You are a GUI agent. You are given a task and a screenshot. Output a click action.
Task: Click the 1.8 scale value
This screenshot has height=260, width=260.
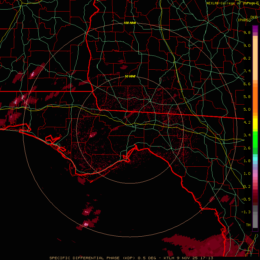tap(247, 161)
